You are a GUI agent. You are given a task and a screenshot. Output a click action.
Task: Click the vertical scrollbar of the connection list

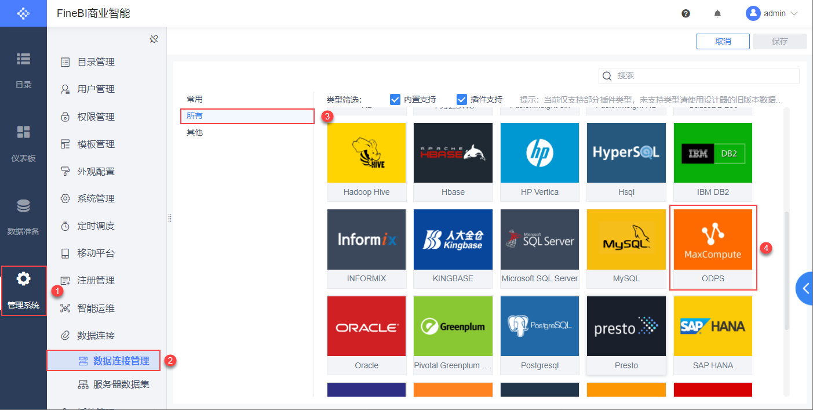click(x=786, y=271)
